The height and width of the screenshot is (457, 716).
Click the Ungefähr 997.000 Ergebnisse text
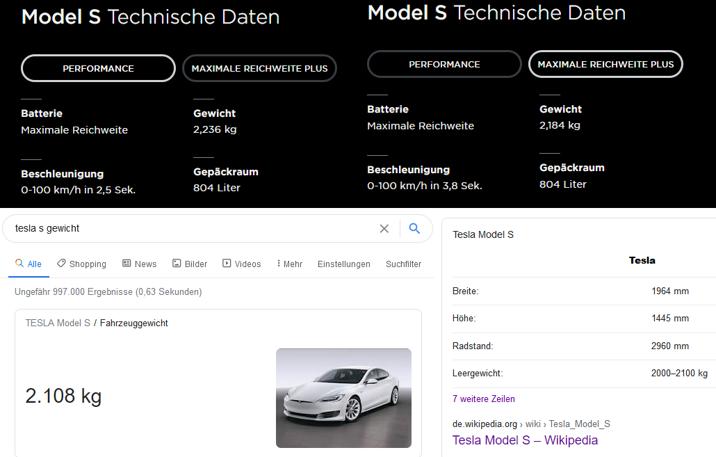(x=108, y=291)
